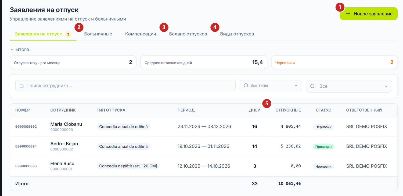Open Andrei Bejan's leave request
The image size is (403, 196).
click(64, 144)
